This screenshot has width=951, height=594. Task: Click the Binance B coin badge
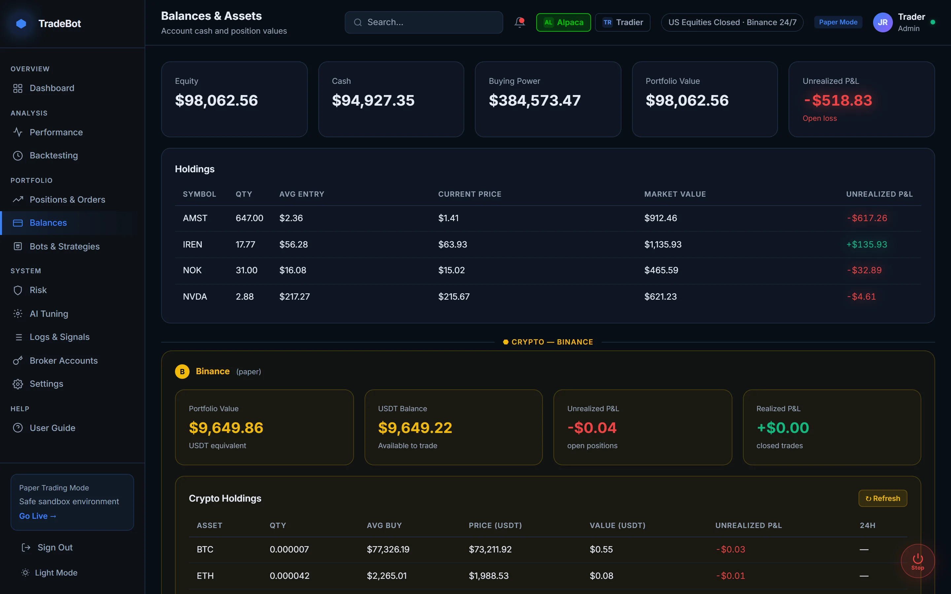point(182,372)
